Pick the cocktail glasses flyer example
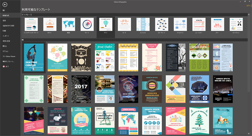This screenshot has width=252, height=136. 34,121
